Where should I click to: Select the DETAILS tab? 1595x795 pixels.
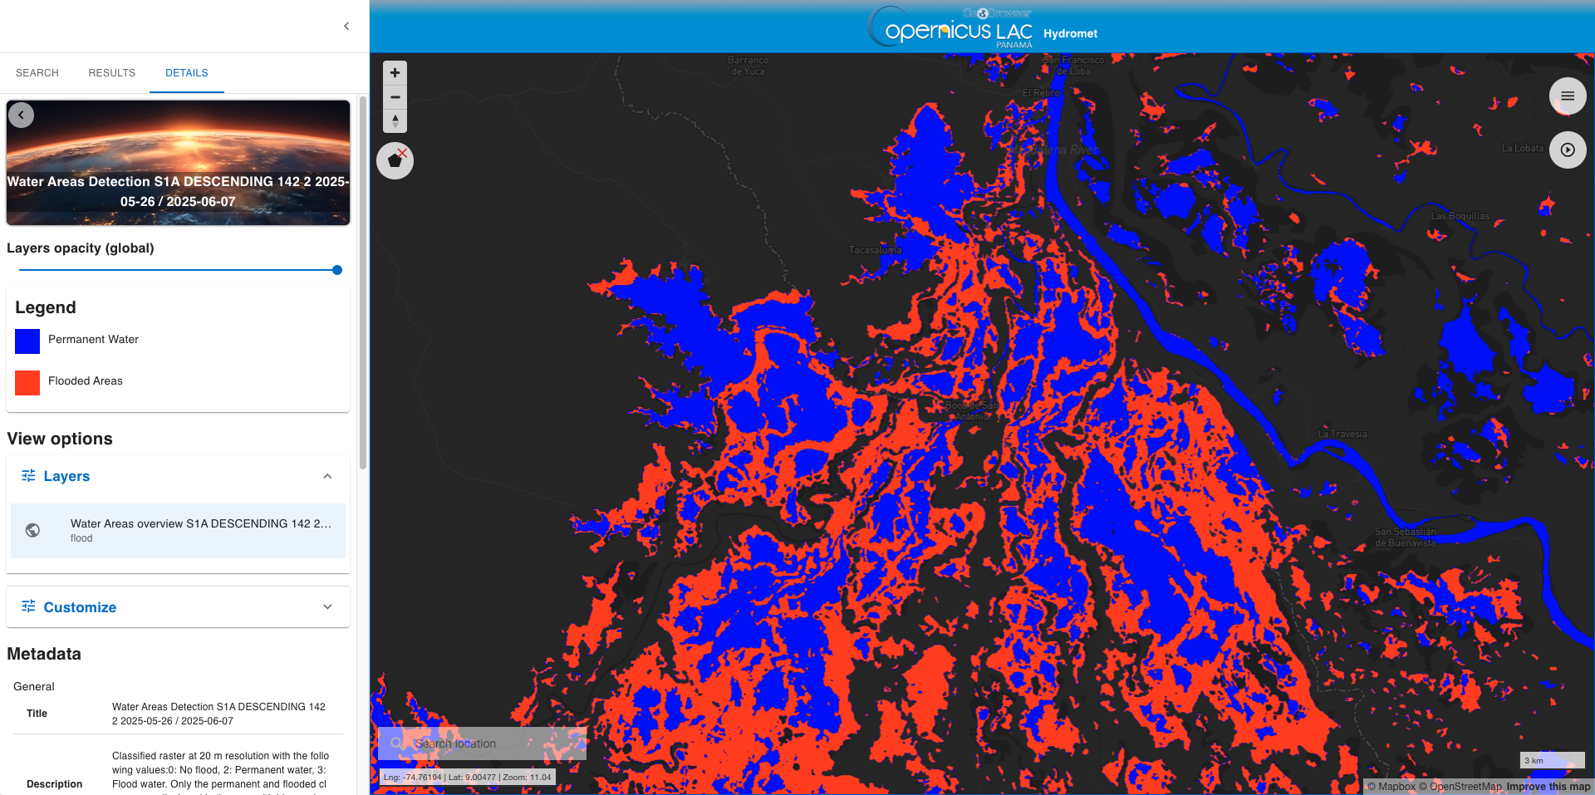tap(187, 73)
